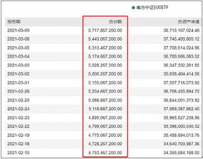
Task: Click the 2021-02-26 row date
Action: [18, 91]
